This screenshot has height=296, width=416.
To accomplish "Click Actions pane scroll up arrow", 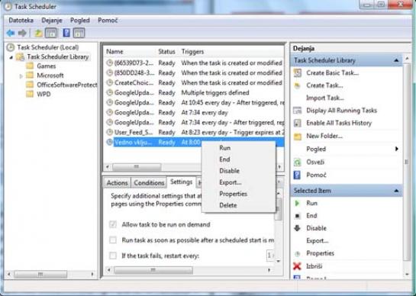I will click(408, 58).
